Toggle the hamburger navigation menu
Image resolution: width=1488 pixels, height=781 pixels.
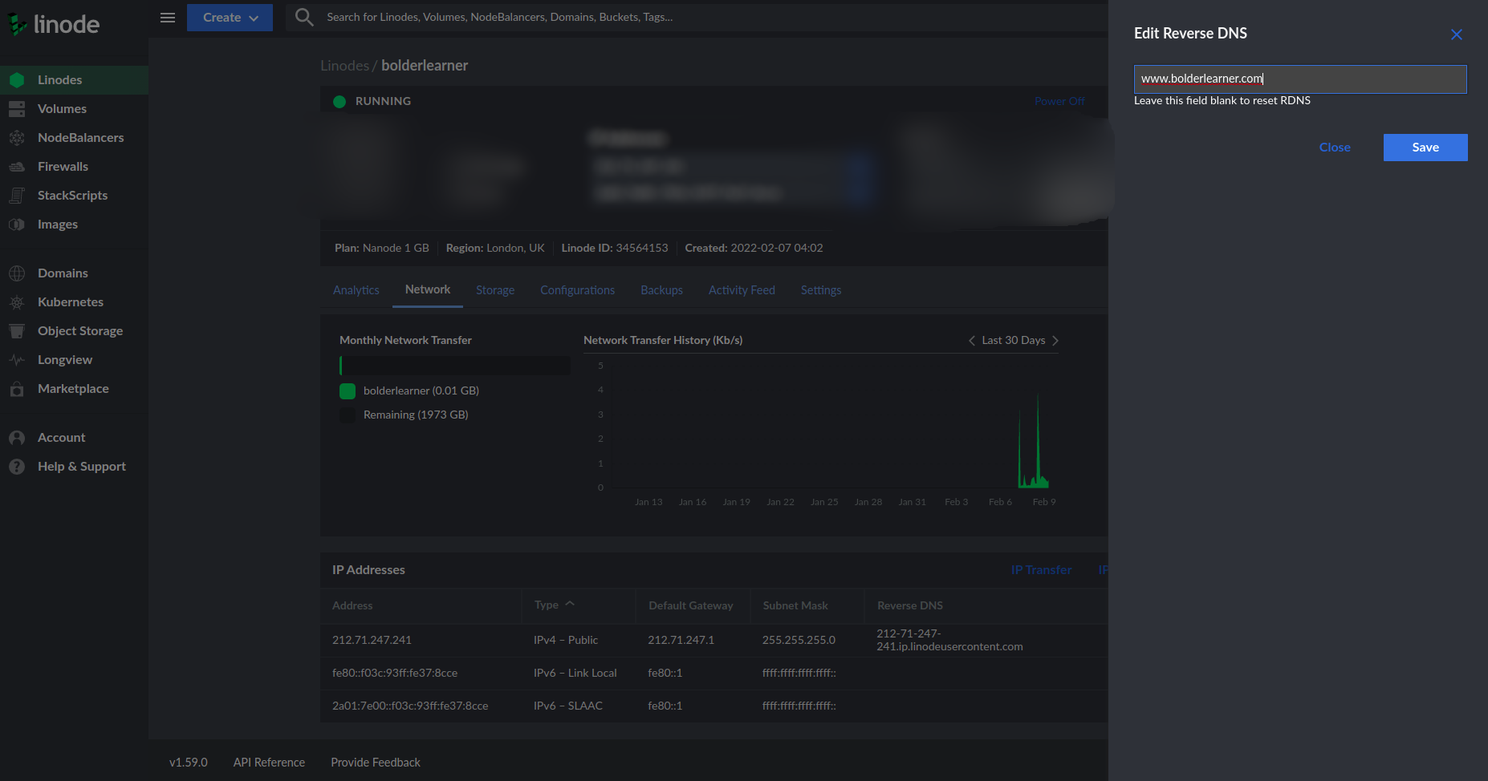point(168,18)
